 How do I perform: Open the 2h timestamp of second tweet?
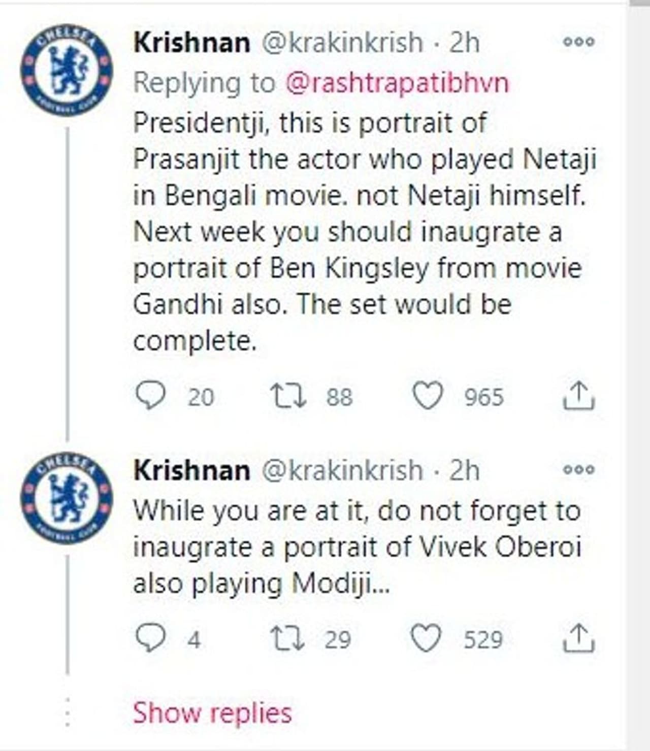(464, 470)
